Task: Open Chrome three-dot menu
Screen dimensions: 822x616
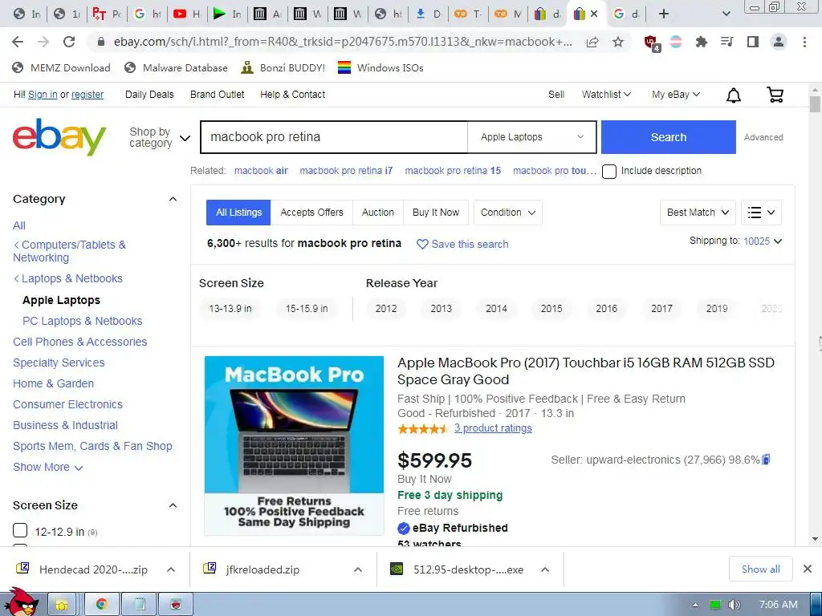Action: click(804, 42)
